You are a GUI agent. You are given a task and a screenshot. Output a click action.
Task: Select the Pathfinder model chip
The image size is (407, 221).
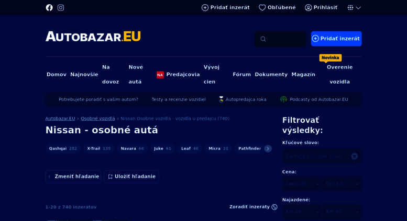tap(249, 148)
